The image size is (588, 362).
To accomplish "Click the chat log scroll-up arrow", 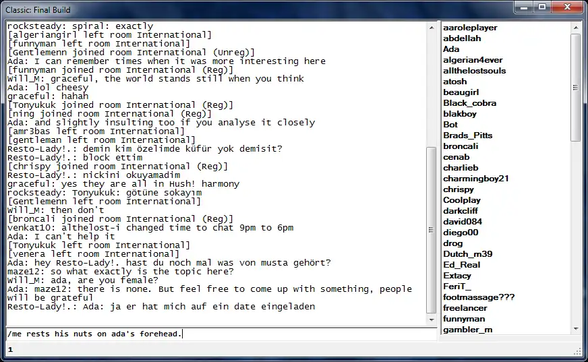I will coord(432,28).
